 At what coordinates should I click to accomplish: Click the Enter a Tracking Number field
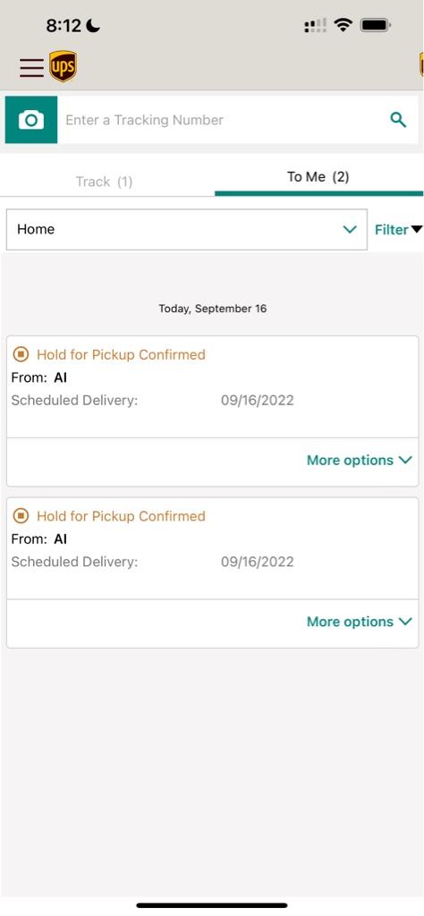[x=222, y=120]
